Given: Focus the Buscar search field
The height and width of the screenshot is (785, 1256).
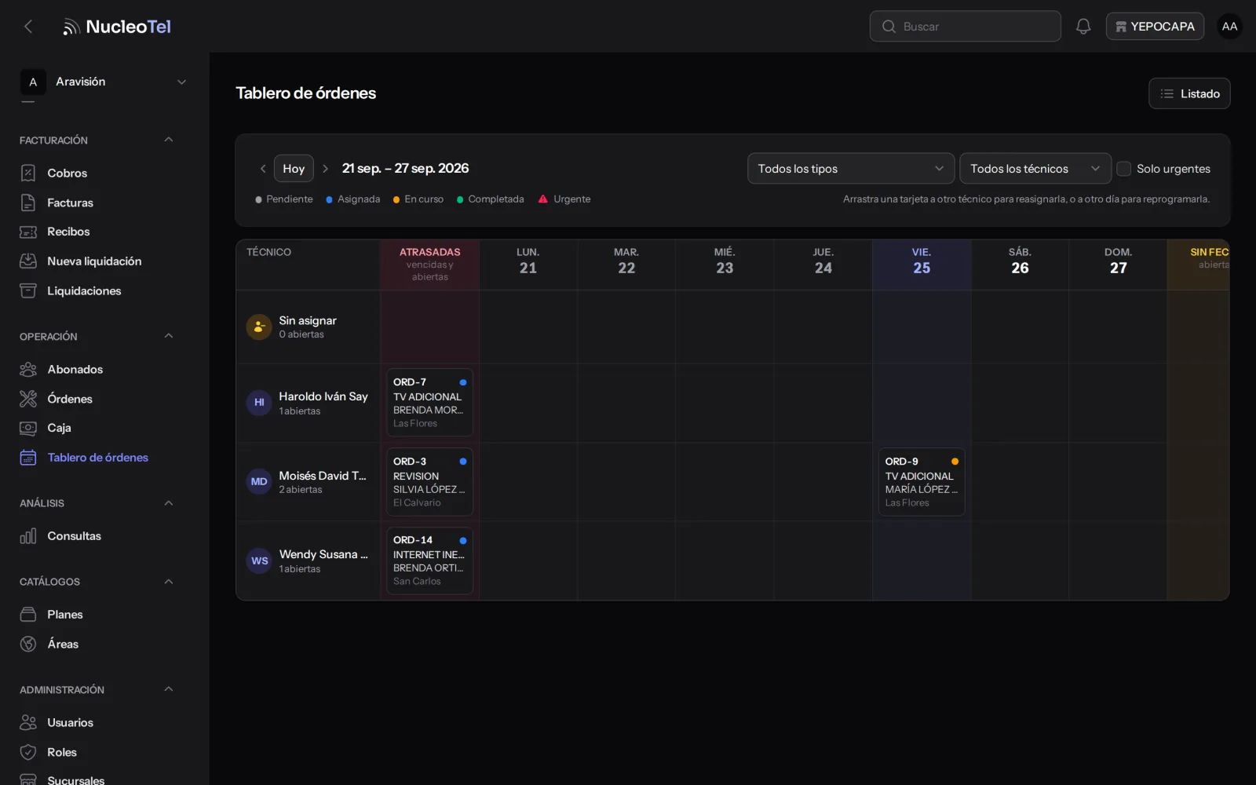Looking at the screenshot, I should pos(966,27).
